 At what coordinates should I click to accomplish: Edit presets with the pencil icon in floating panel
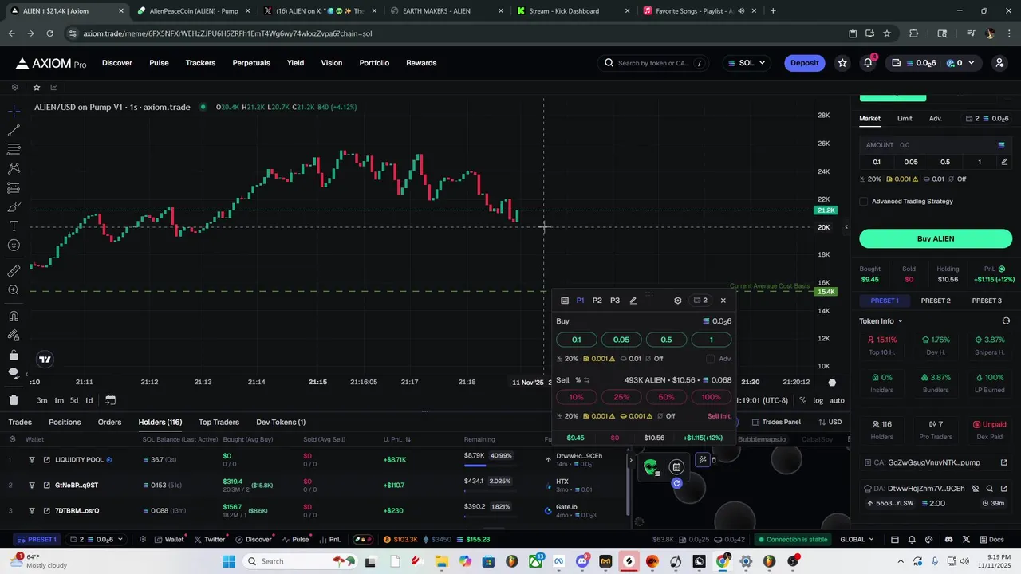[x=633, y=301]
